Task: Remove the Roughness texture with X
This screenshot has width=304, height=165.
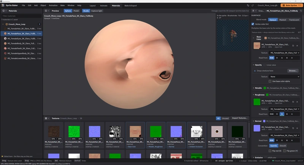Action: [297, 102]
